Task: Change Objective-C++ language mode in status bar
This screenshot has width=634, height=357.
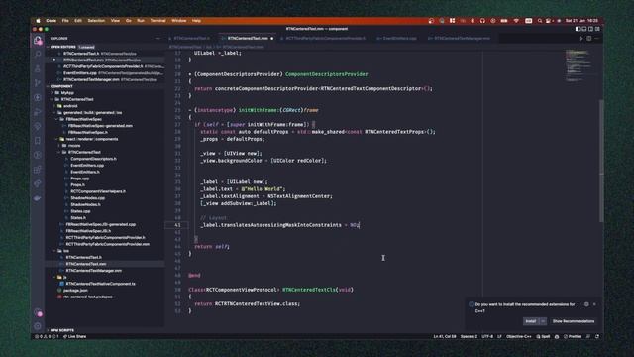Action: (x=519, y=336)
